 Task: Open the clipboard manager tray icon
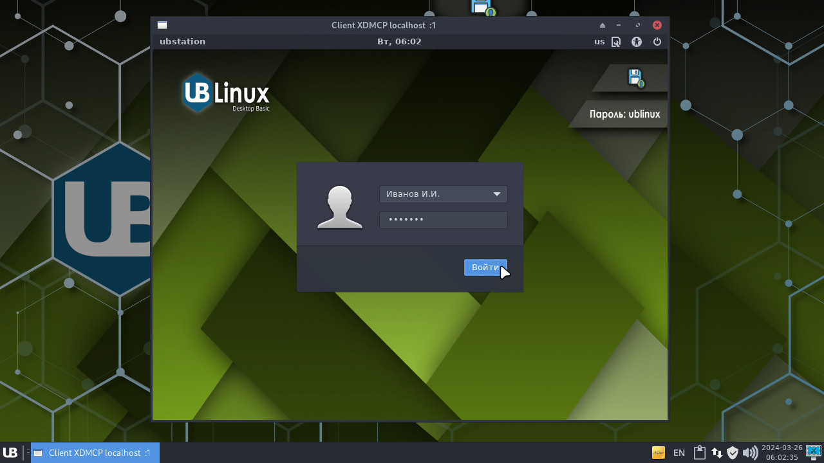(700, 453)
